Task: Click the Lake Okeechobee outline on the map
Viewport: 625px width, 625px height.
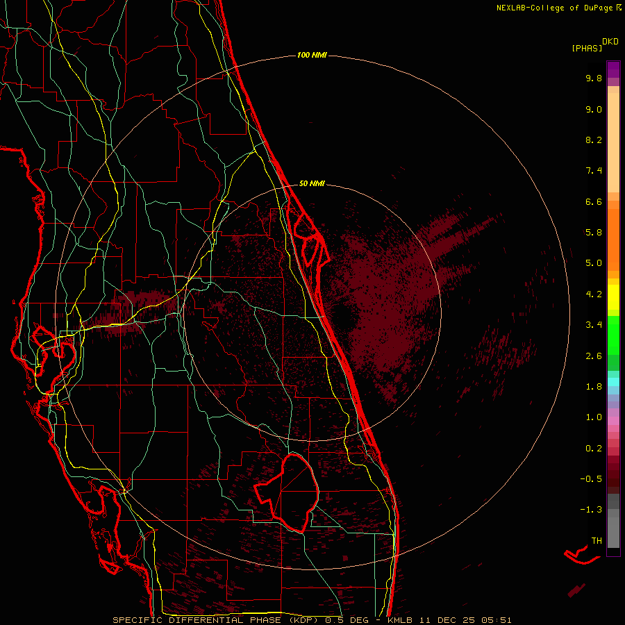Action: click(287, 494)
